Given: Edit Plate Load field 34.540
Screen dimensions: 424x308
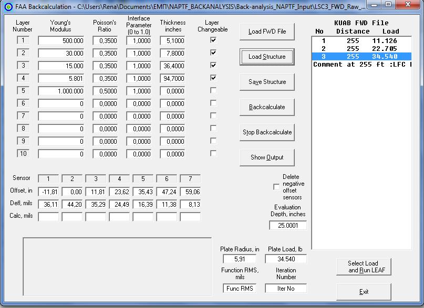Looking at the screenshot, I should [286, 259].
